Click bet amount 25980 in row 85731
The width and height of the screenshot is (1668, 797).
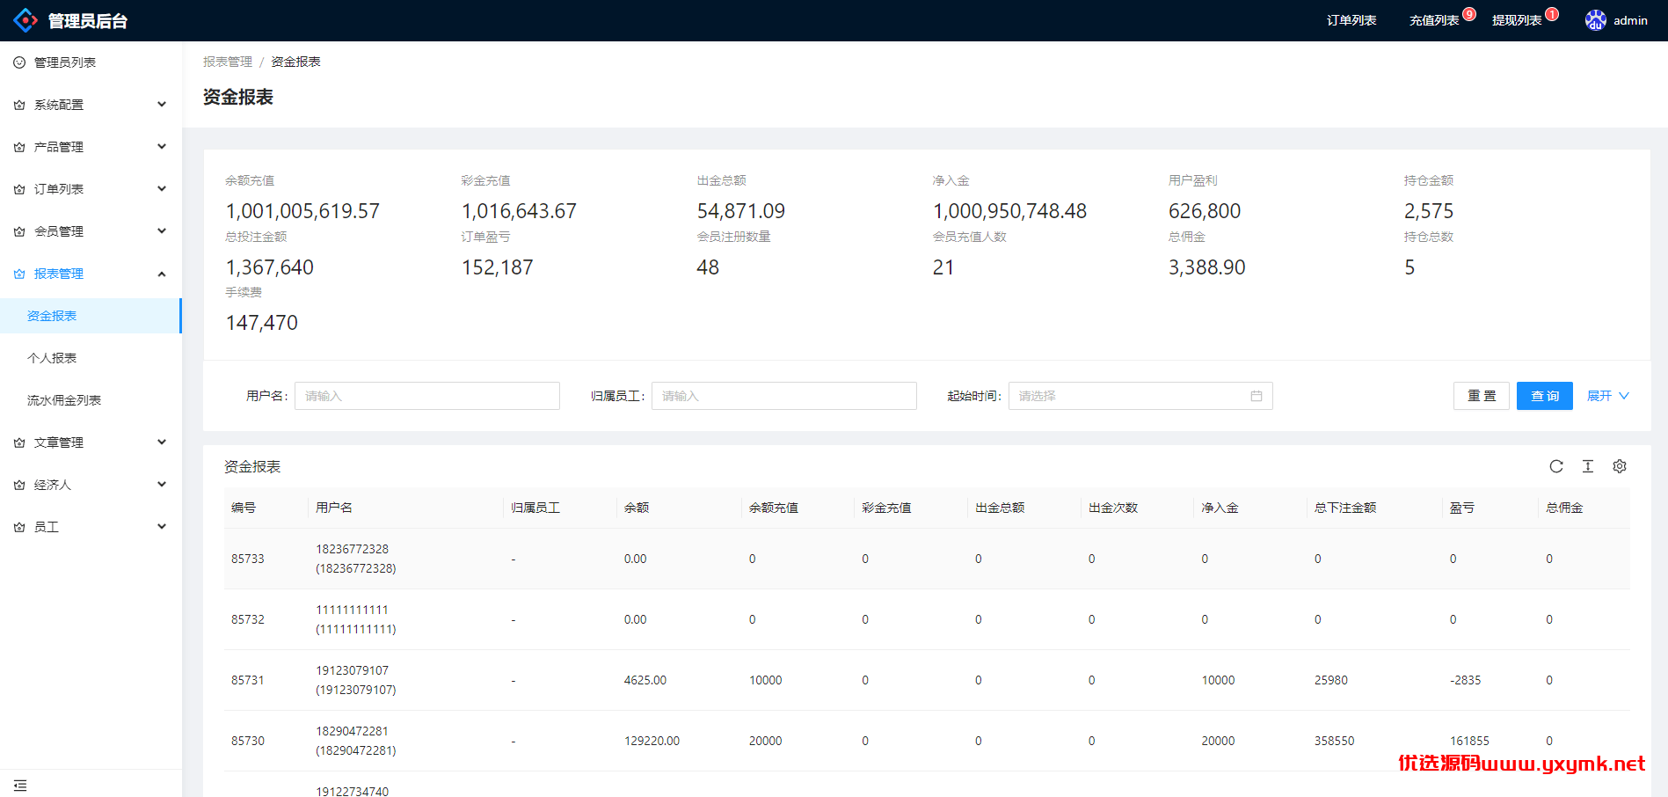1331,680
